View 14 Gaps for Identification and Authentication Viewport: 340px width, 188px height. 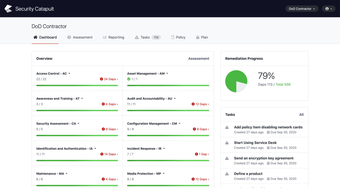[x=109, y=154]
